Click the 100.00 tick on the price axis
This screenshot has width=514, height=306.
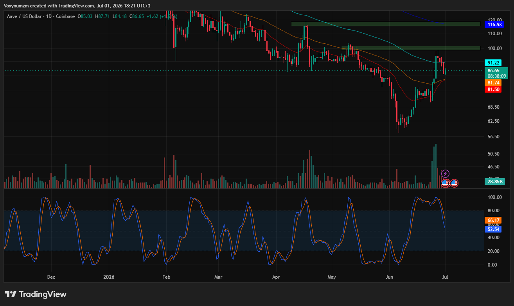coord(495,48)
